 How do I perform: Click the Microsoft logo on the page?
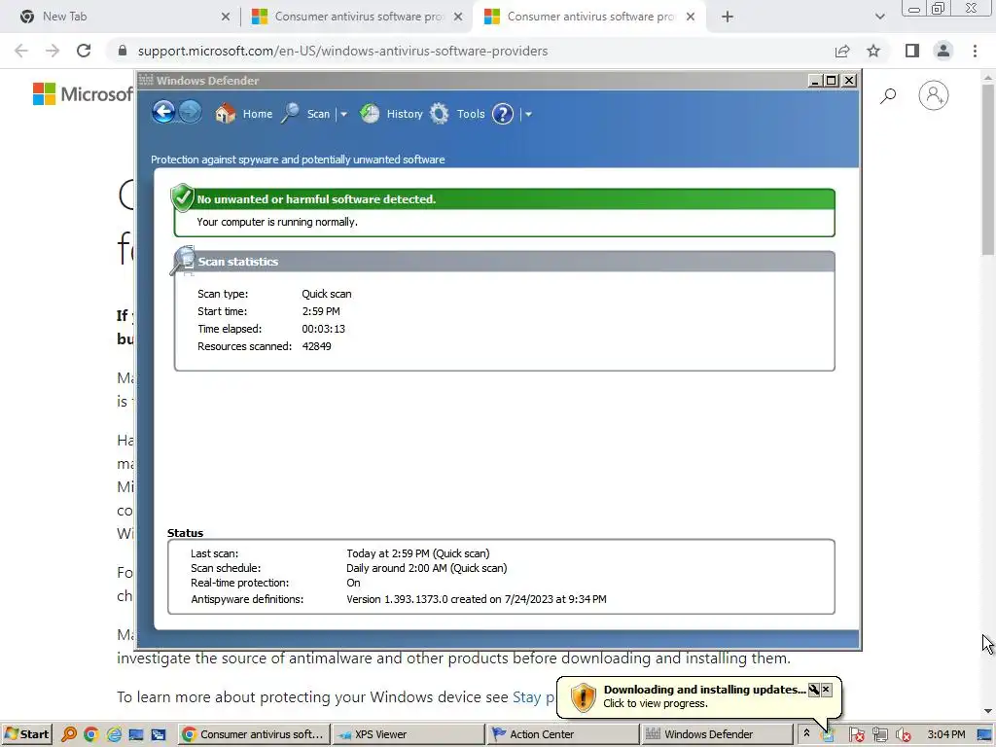[x=83, y=94]
